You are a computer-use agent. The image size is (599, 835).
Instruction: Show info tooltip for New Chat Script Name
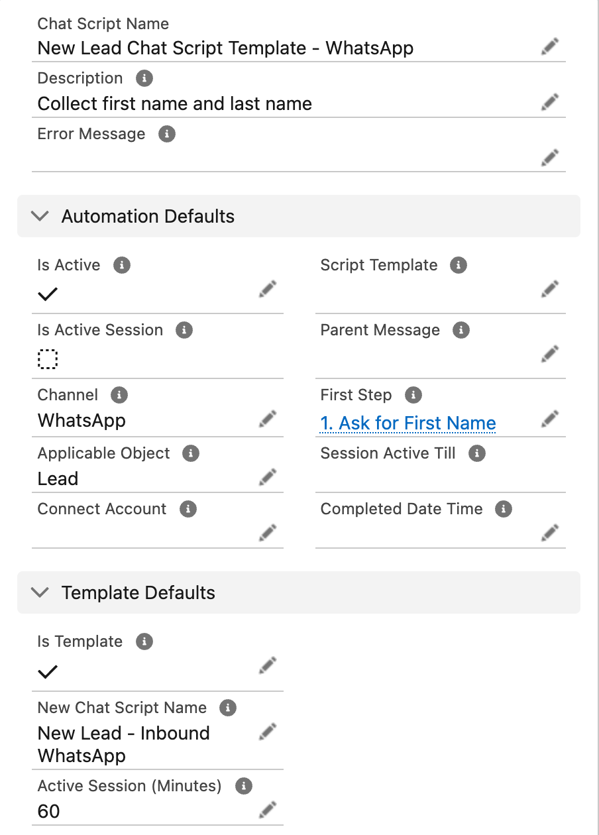(228, 708)
